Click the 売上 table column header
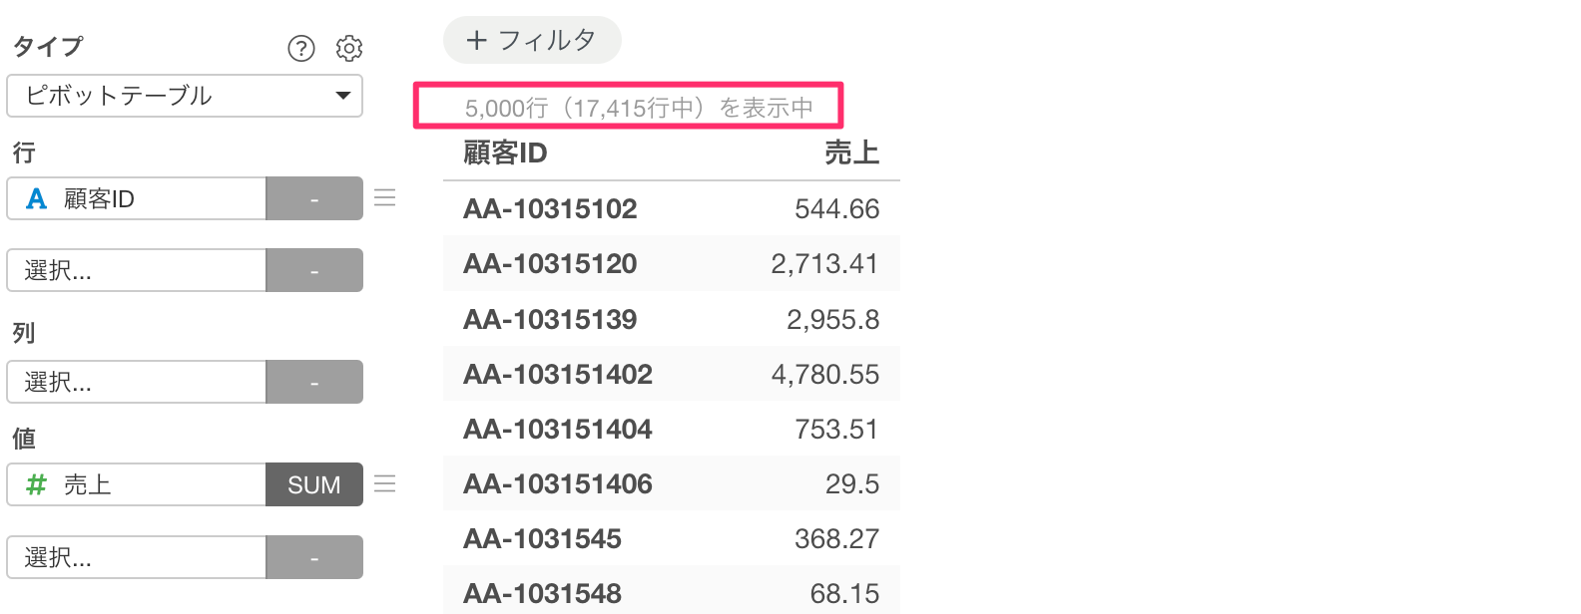Image resolution: width=1581 pixels, height=614 pixels. (x=851, y=153)
